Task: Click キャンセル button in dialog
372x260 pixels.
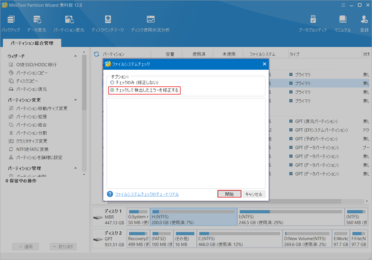Action: [x=254, y=194]
